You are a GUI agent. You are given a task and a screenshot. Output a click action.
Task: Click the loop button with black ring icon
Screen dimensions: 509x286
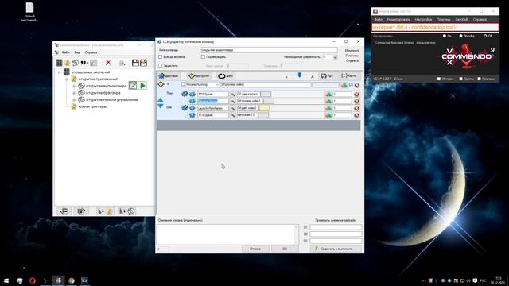(226, 76)
